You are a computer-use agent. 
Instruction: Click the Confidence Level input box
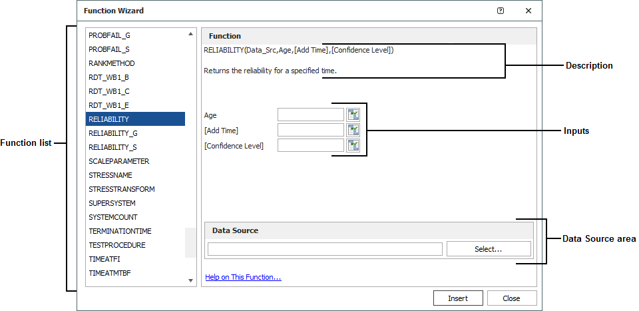tap(310, 145)
